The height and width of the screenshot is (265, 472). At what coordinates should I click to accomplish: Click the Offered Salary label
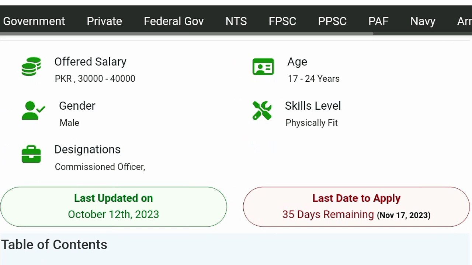click(90, 61)
